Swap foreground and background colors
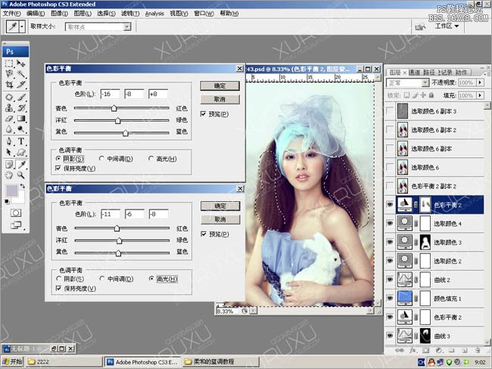This screenshot has width=492, height=369. [x=22, y=186]
